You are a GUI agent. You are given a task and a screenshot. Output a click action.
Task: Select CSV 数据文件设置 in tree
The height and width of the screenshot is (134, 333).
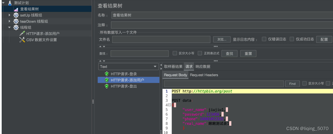pos(42,40)
